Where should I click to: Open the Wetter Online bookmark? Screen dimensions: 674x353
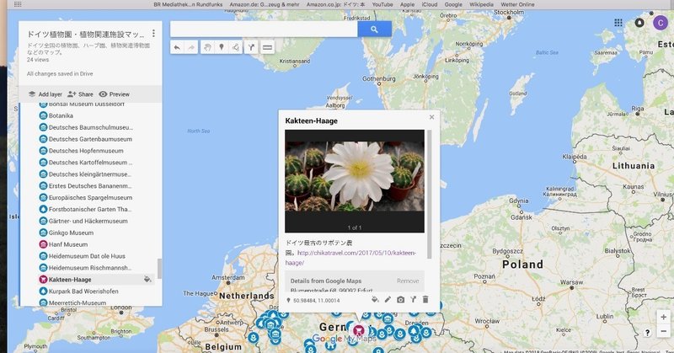[517, 4]
